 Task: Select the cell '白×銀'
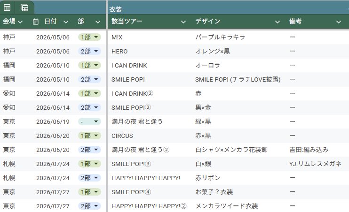[x=203, y=164]
